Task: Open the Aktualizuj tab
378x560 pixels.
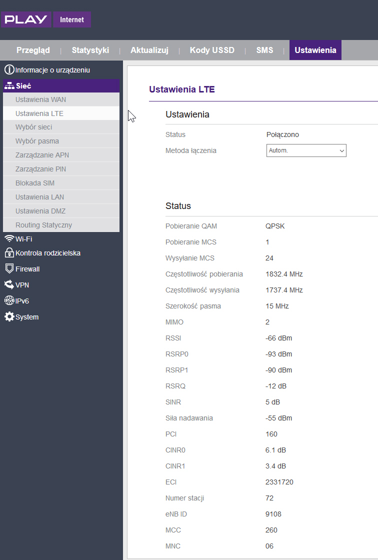Action: pos(149,50)
